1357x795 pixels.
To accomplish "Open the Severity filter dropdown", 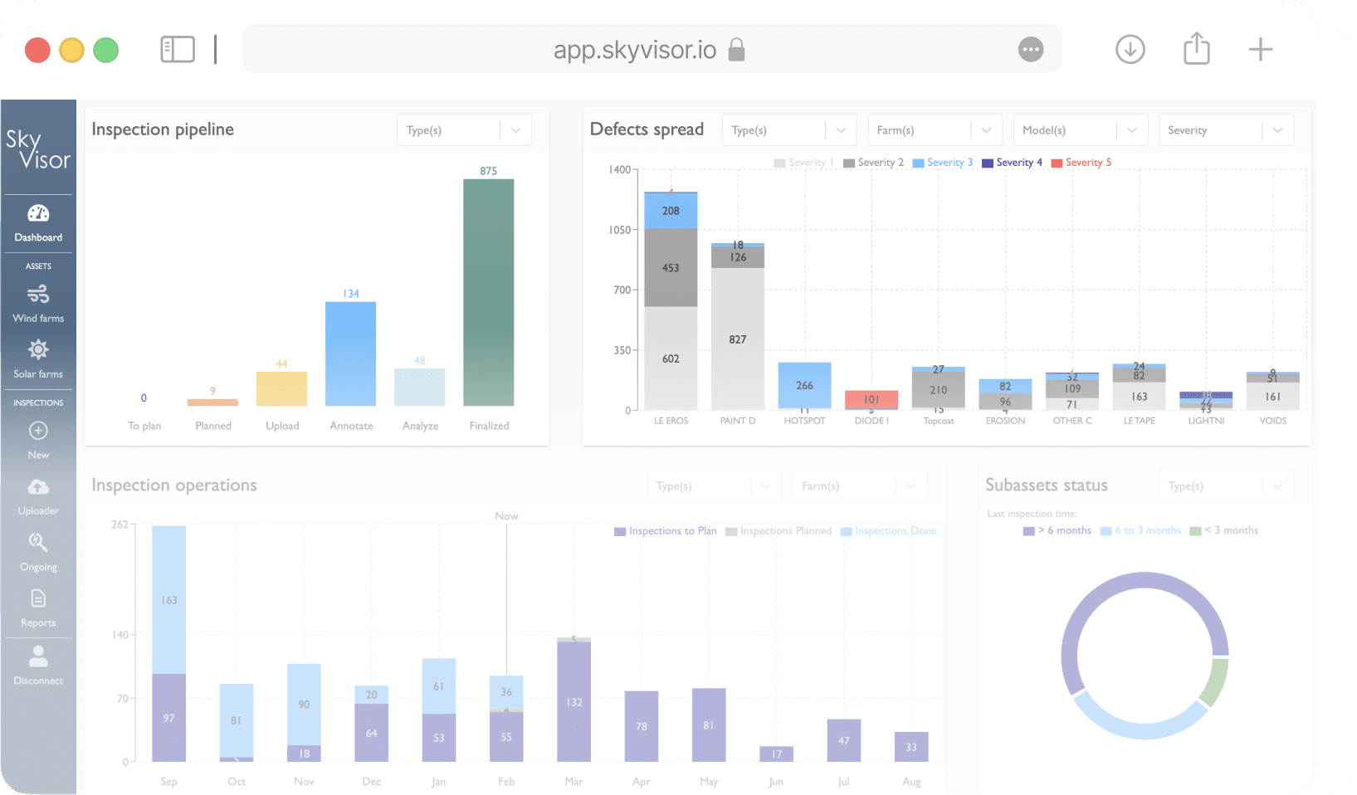I will (x=1225, y=130).
